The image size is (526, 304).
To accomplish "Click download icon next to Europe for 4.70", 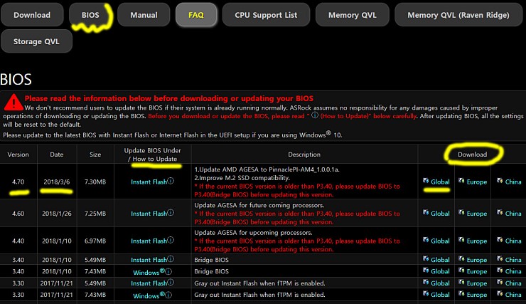I will (461, 181).
